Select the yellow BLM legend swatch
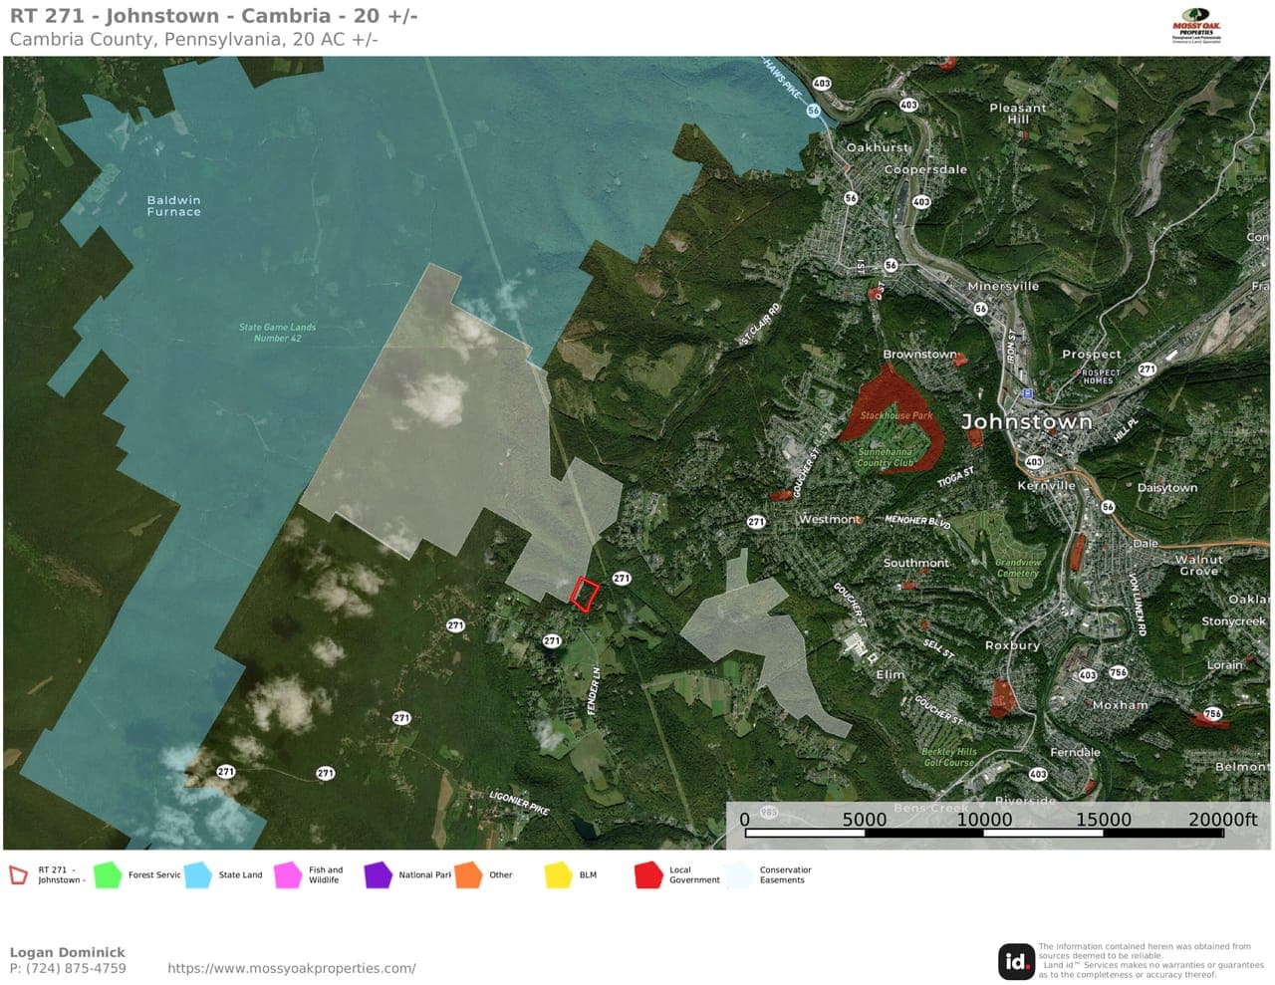 pos(558,875)
